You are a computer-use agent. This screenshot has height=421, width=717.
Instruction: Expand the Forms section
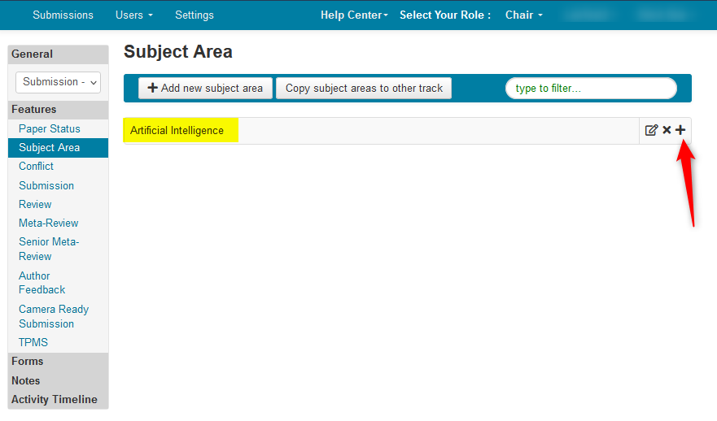coord(58,361)
